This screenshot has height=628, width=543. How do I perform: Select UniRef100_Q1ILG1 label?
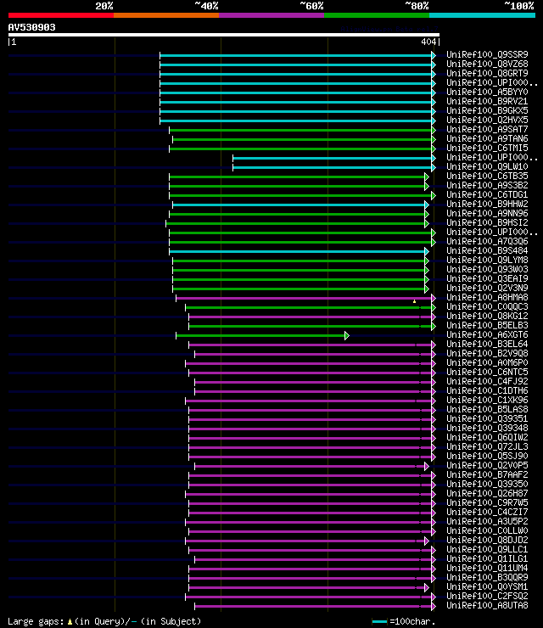487,559
